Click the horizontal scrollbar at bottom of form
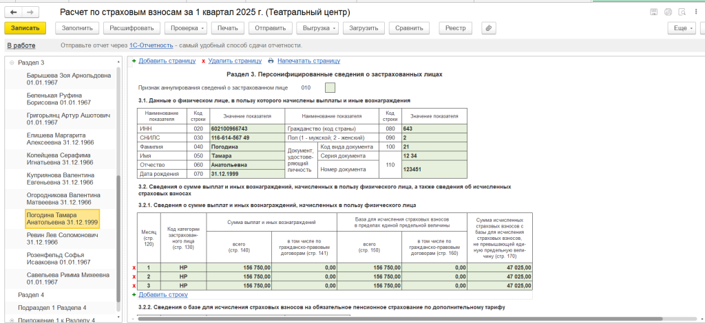The image size is (705, 323). tap(241, 318)
